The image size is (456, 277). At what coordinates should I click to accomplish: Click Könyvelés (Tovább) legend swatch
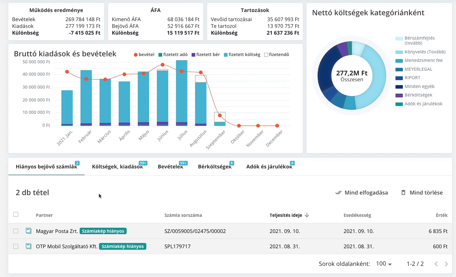pyautogui.click(x=399, y=52)
